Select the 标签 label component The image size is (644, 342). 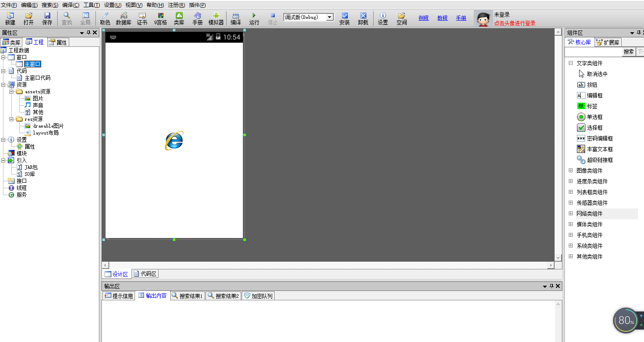[x=587, y=106]
